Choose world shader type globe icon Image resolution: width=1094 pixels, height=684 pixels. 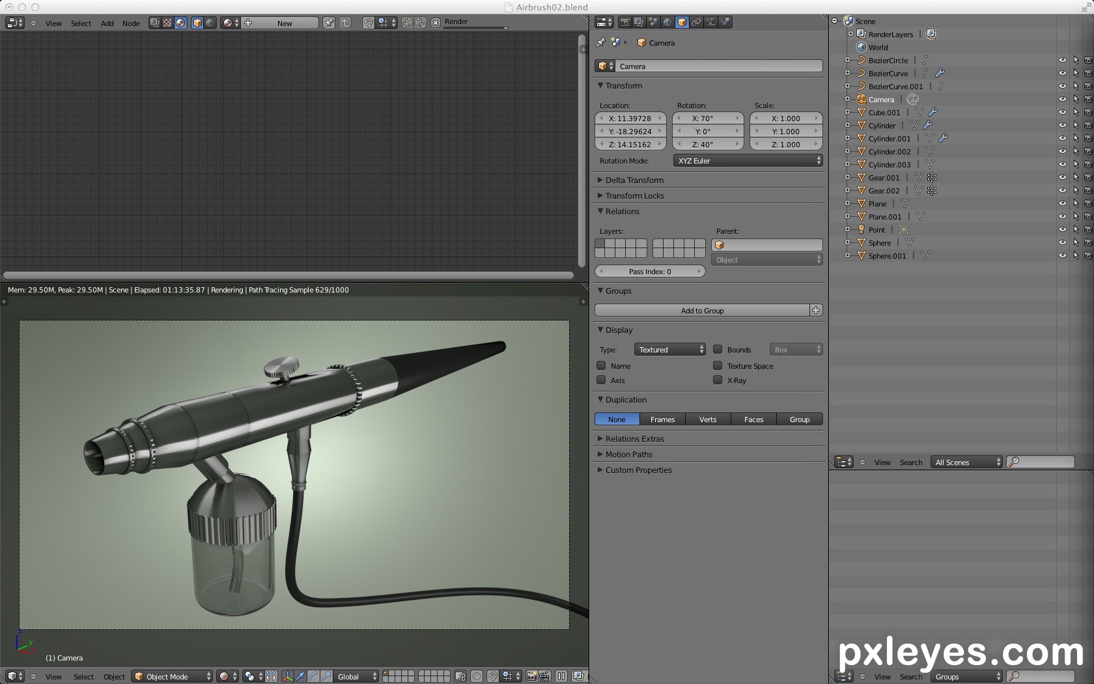210,23
